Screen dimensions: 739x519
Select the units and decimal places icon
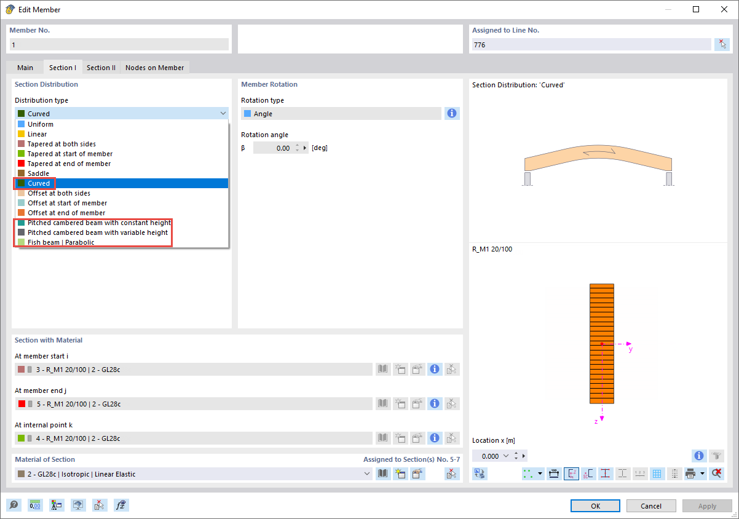[x=35, y=505]
